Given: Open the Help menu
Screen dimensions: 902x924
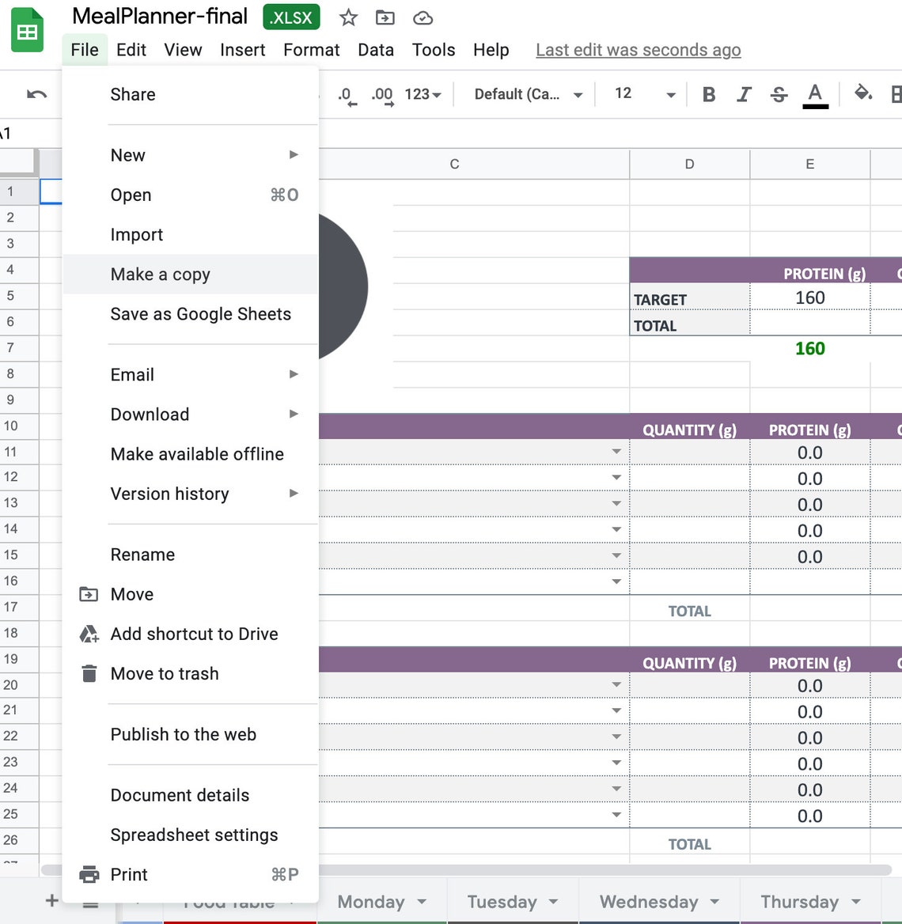Looking at the screenshot, I should click(491, 50).
